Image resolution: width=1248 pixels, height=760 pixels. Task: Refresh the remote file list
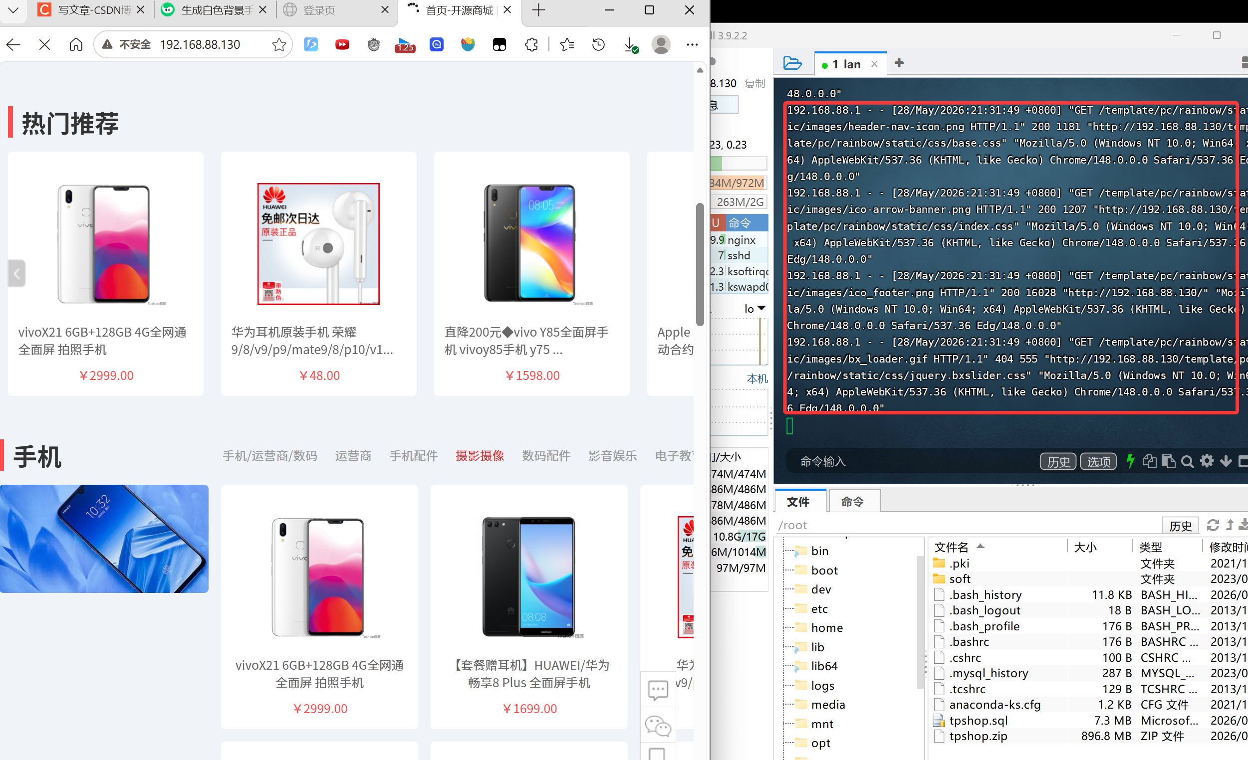pos(1213,525)
